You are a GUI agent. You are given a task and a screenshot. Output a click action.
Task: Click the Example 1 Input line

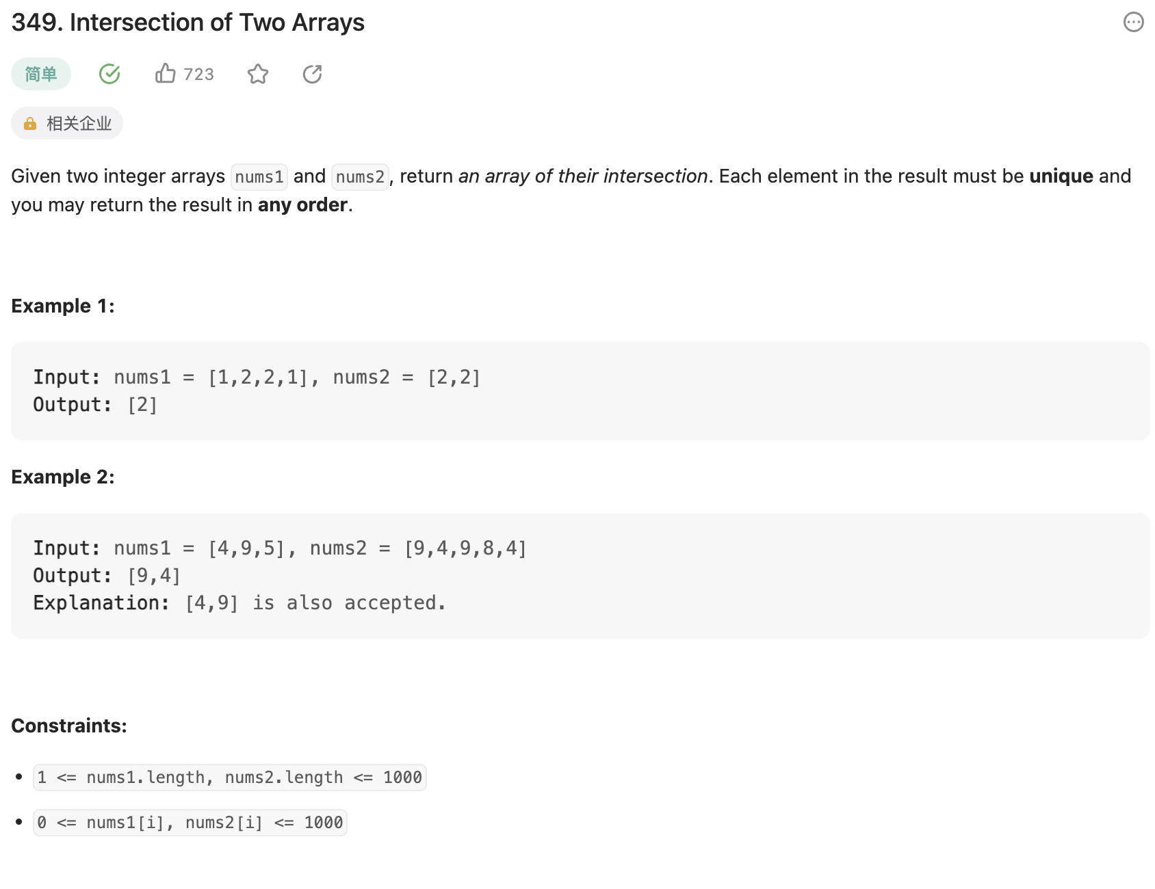click(x=257, y=377)
